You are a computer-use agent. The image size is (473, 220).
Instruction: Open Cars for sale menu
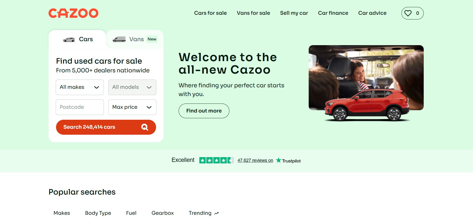point(210,13)
